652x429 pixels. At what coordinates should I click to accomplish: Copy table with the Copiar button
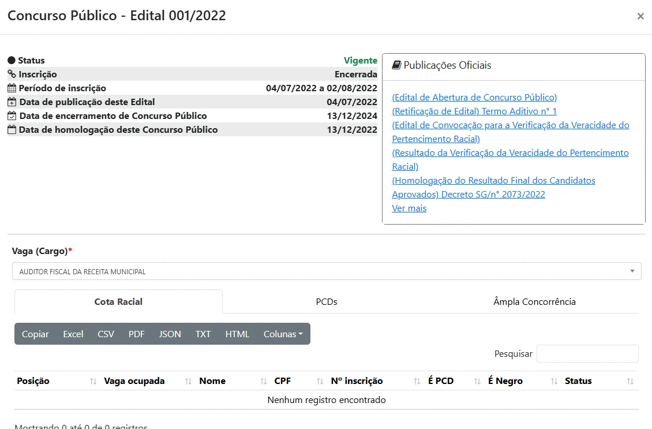click(x=35, y=334)
